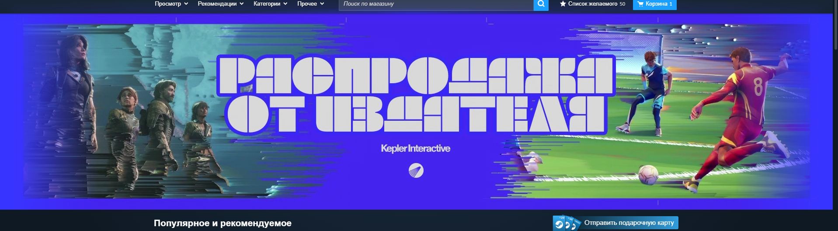Screen dimensions: 838x231
Task: Click the gift cards icon
Action: click(567, 223)
